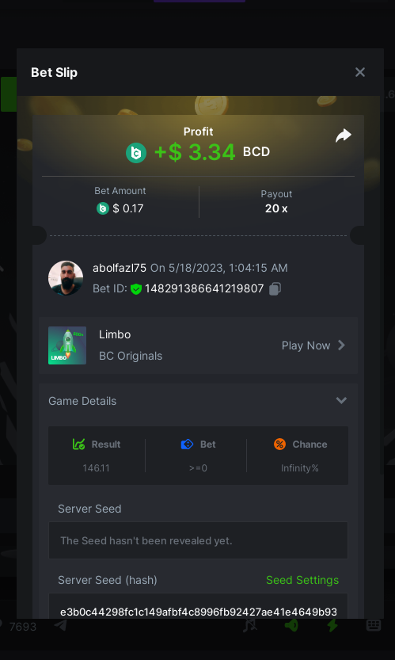Click the share arrow icon beside Profit
Viewport: 395px width, 660px height.
[344, 135]
